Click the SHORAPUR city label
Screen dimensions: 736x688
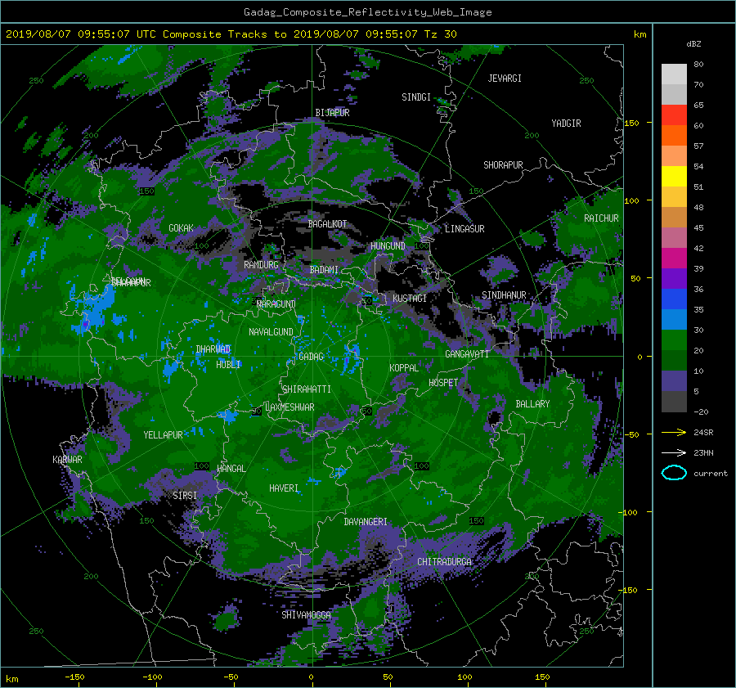tap(503, 165)
